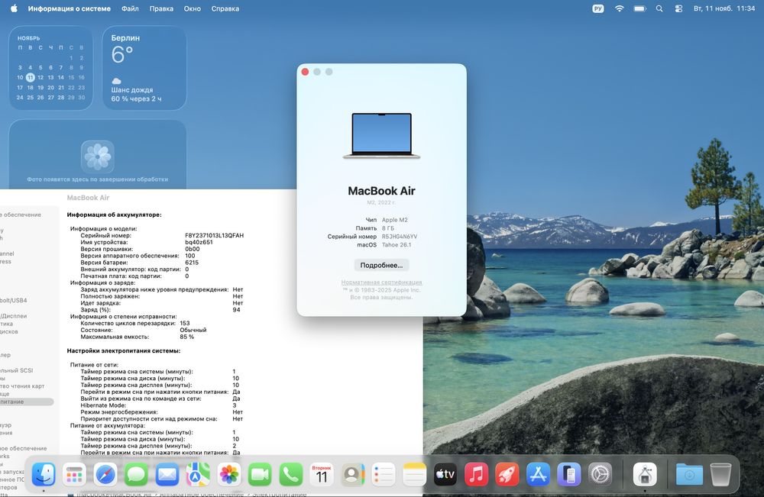Select the highlighted питание sidebar row
Image resolution: width=764 pixels, height=497 pixels.
click(25, 402)
